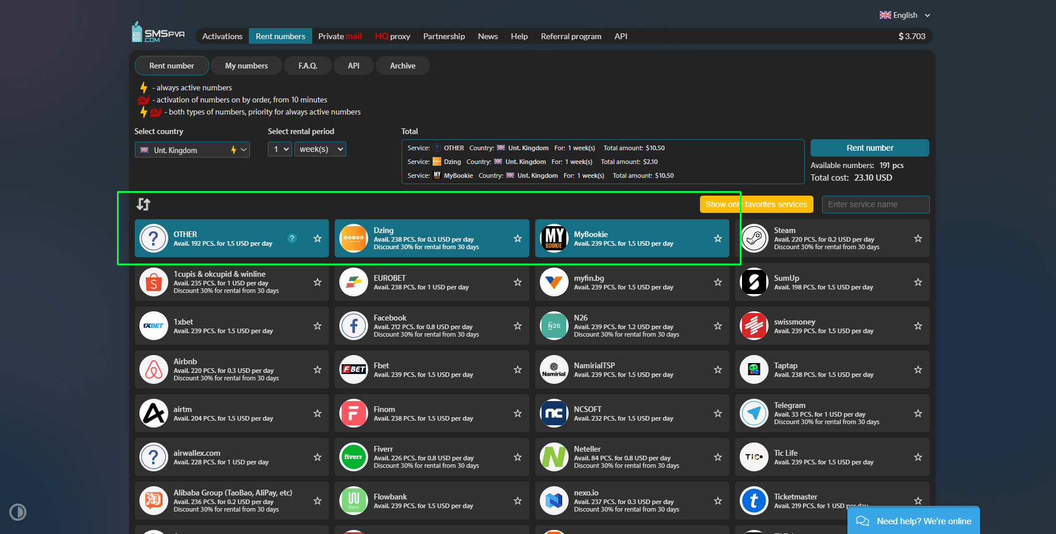Click the NamirialTSP service logo
The height and width of the screenshot is (534, 1056).
(554, 369)
